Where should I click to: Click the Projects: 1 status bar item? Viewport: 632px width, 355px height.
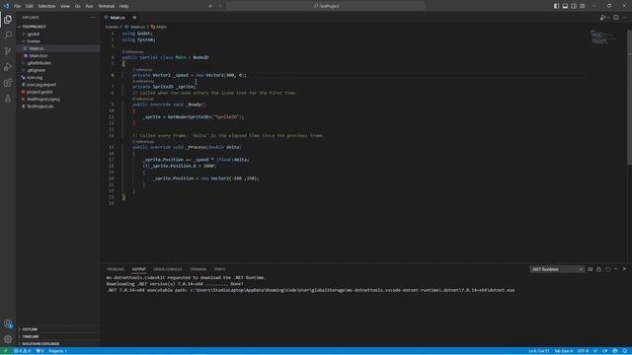pos(57,351)
